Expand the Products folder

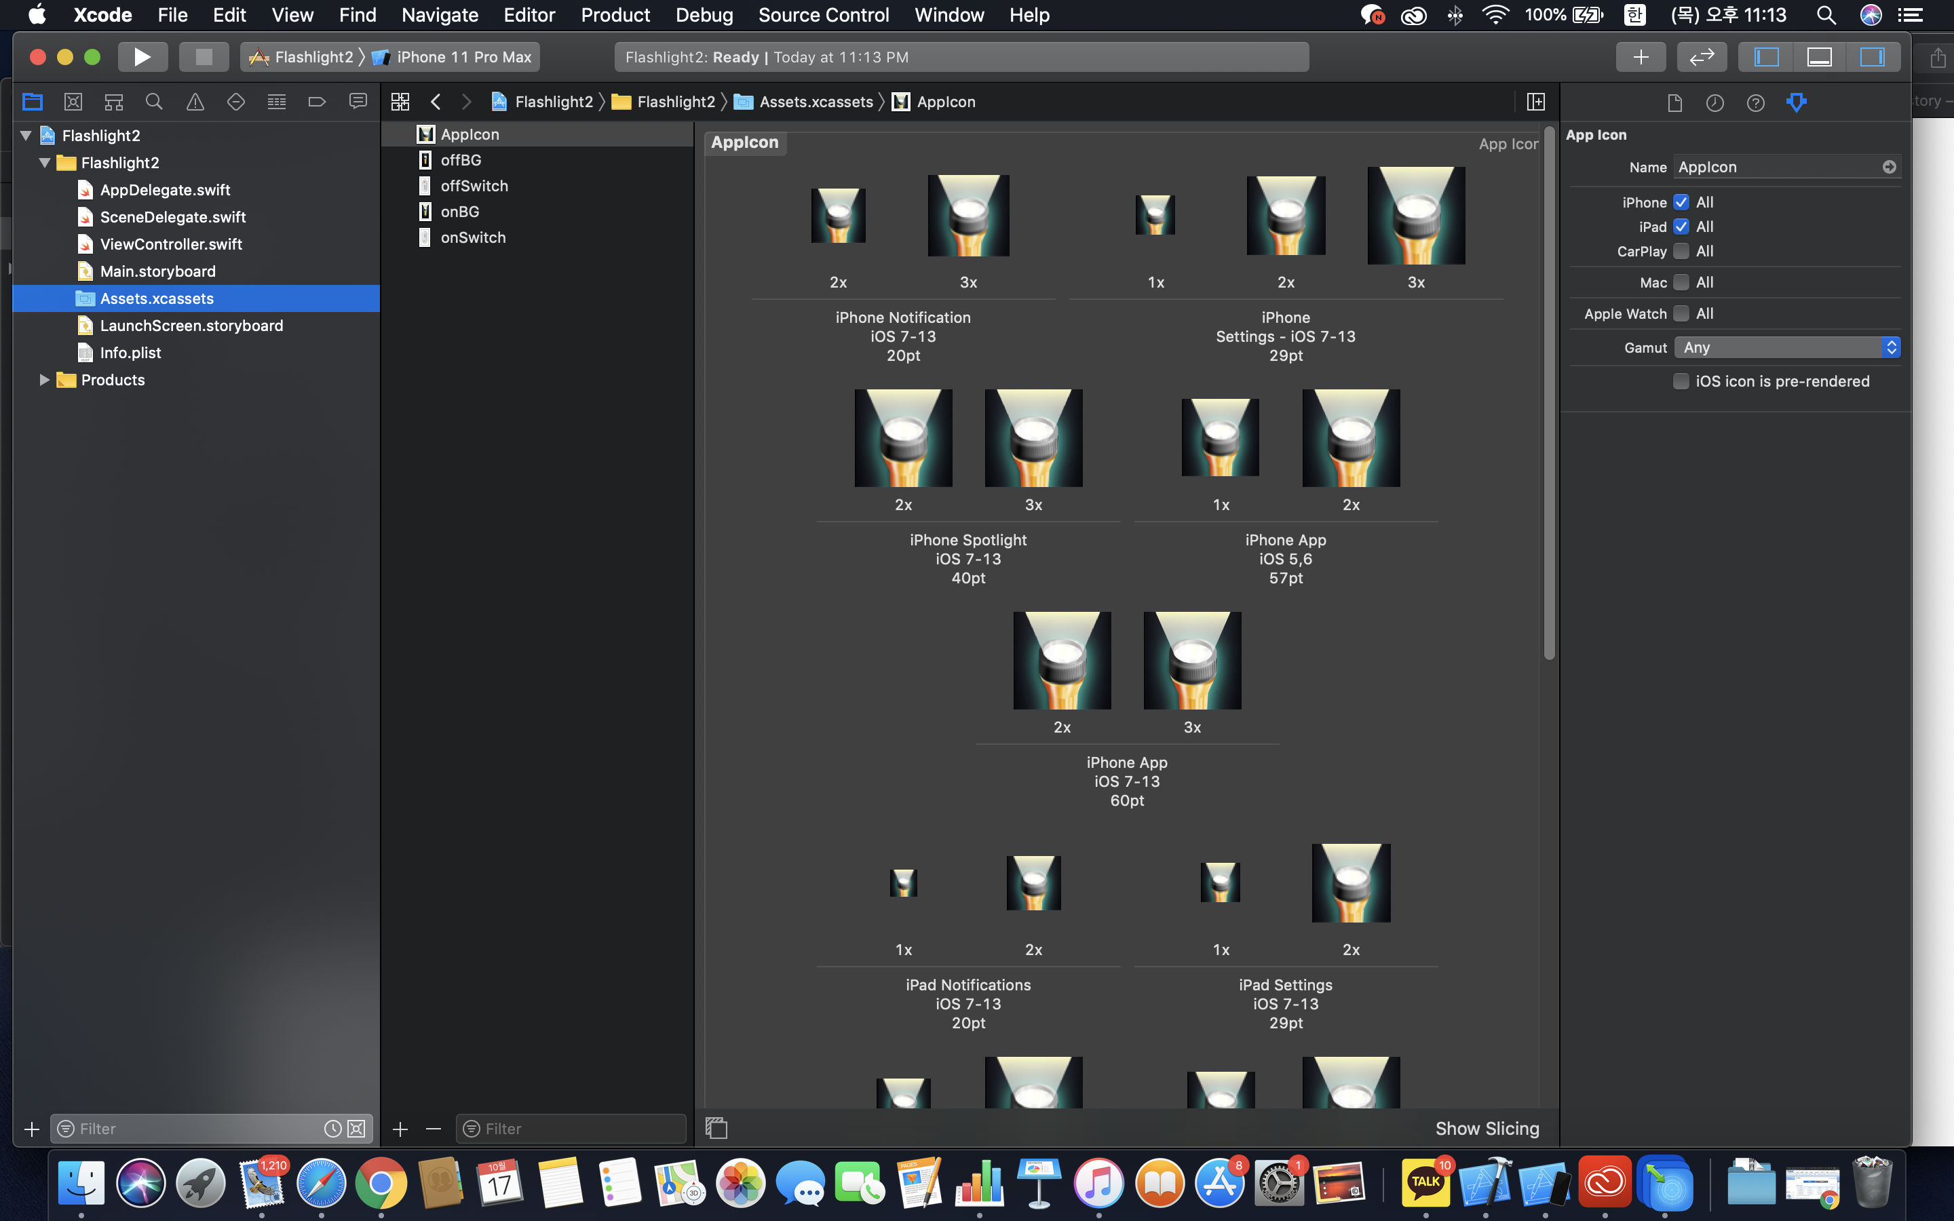coord(44,380)
